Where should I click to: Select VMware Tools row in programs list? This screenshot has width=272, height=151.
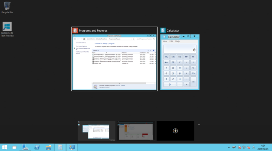pos(124,63)
